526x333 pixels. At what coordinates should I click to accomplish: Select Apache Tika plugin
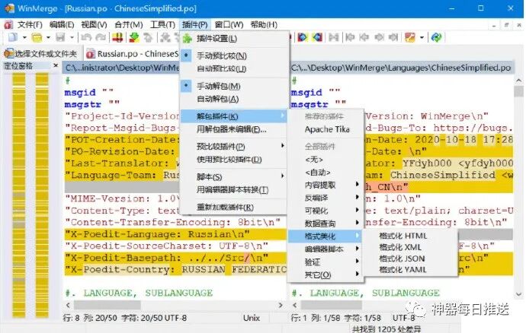click(x=326, y=129)
